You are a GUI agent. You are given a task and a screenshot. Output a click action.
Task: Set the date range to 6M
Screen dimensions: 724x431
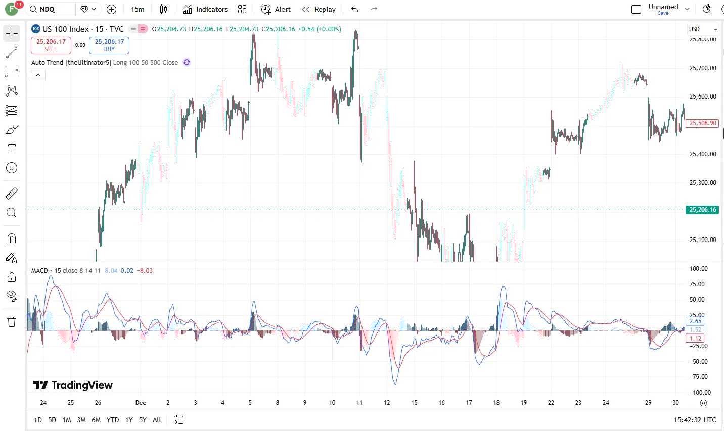point(96,420)
